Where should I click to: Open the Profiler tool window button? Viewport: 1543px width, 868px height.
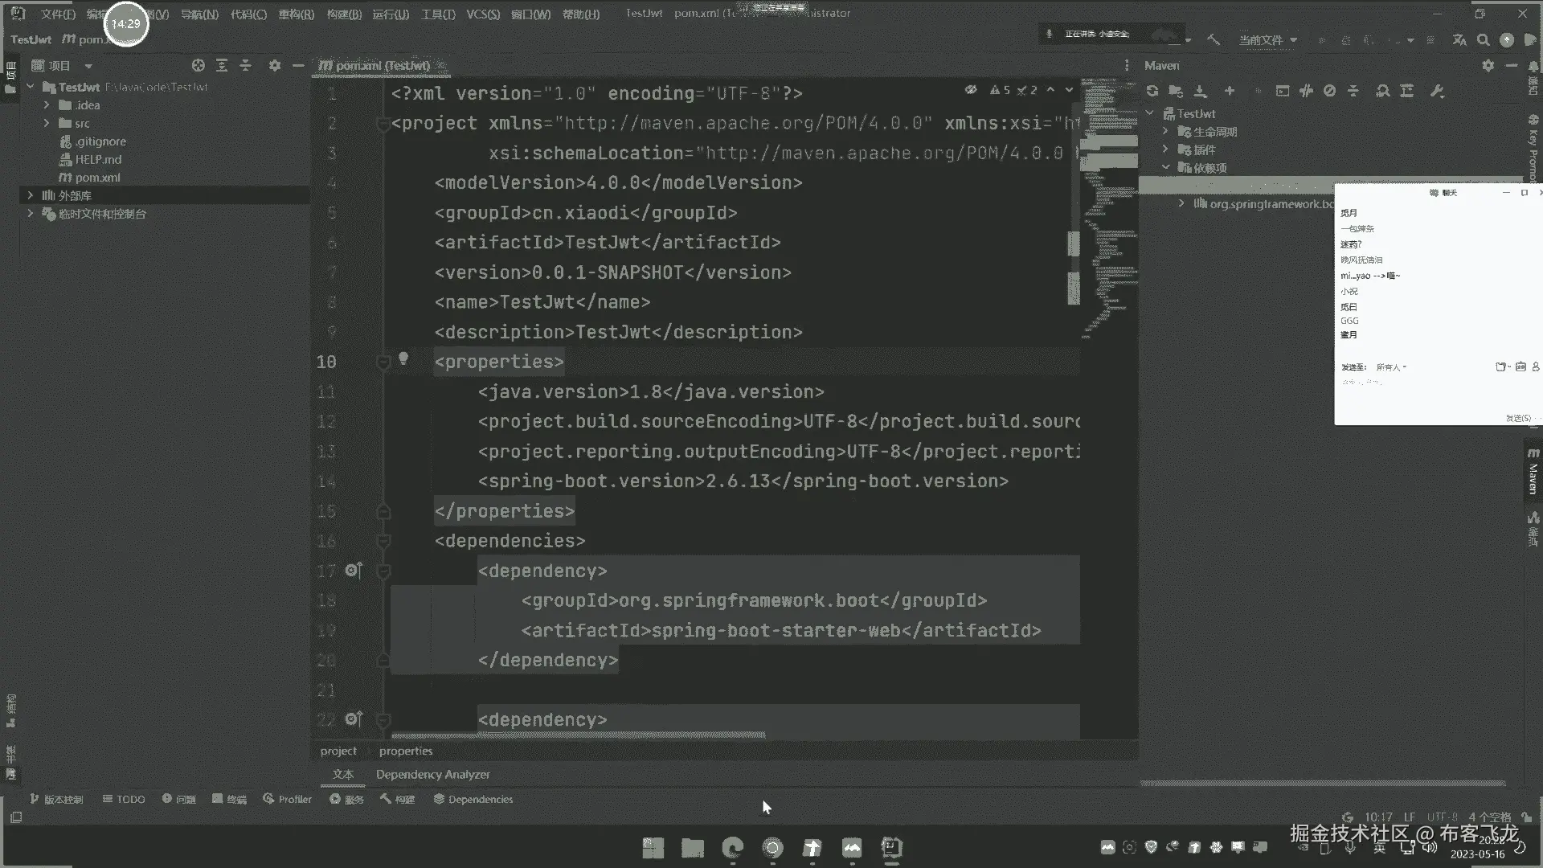[287, 799]
